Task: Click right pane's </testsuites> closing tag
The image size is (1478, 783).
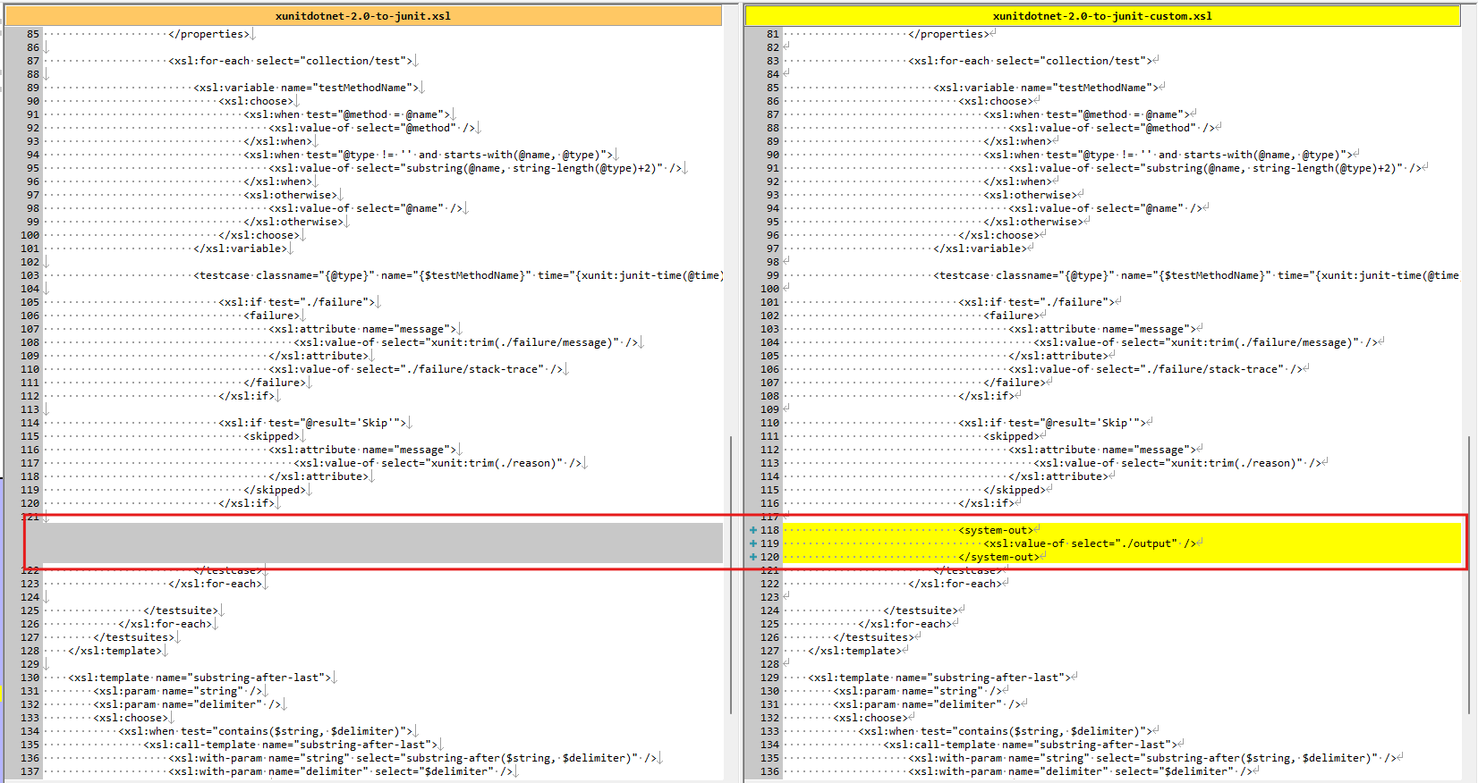Action: pyautogui.click(x=874, y=637)
